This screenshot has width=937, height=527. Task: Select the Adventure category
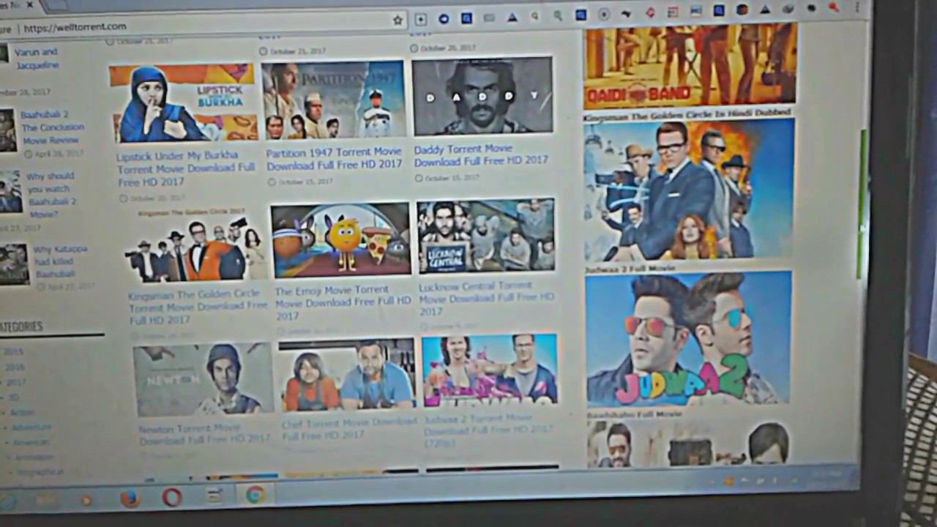(31, 427)
